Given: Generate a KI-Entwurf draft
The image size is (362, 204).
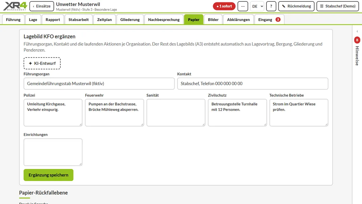Looking at the screenshot, I should 42,63.
